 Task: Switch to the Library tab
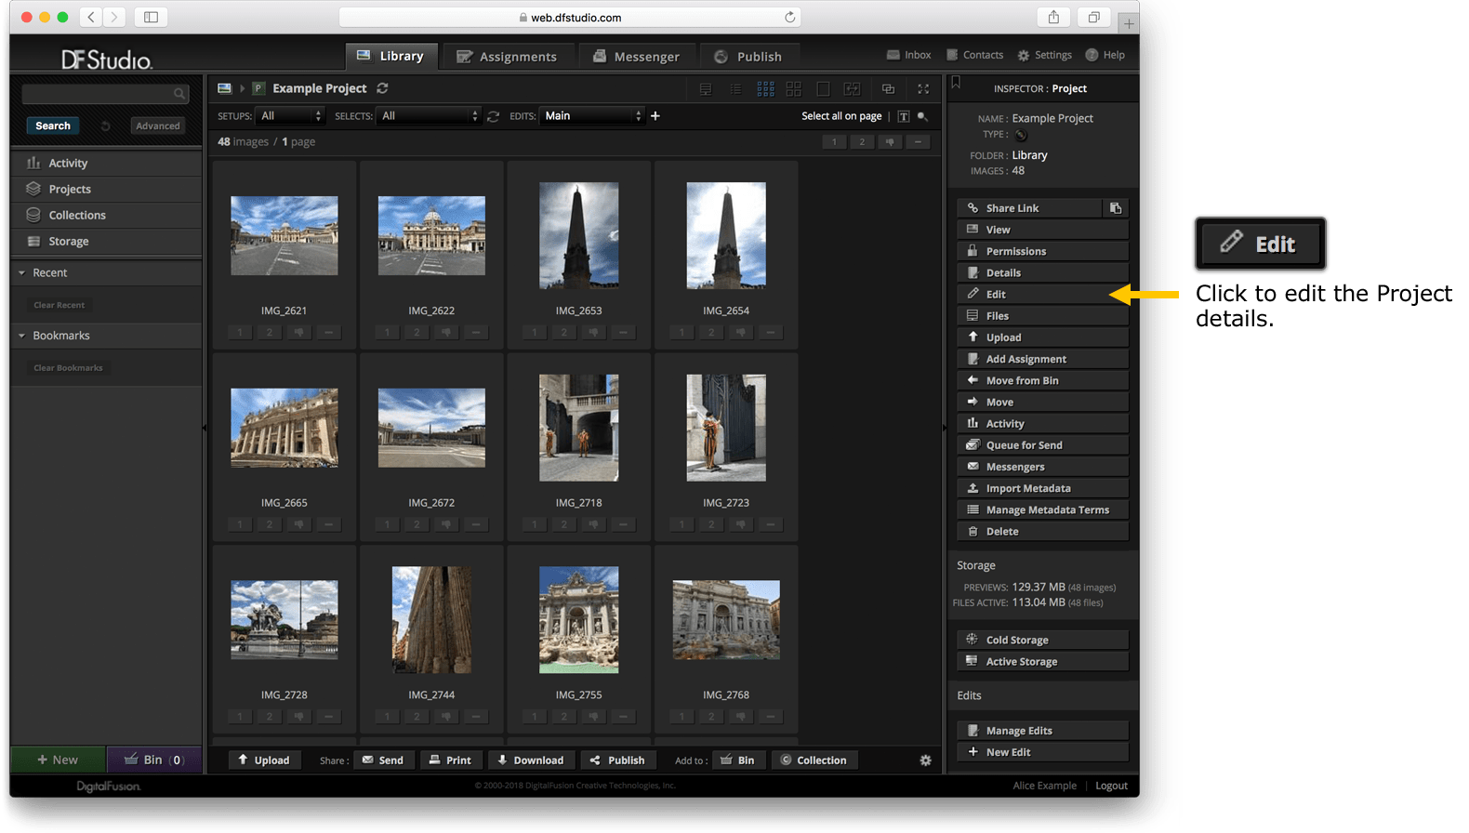390,56
